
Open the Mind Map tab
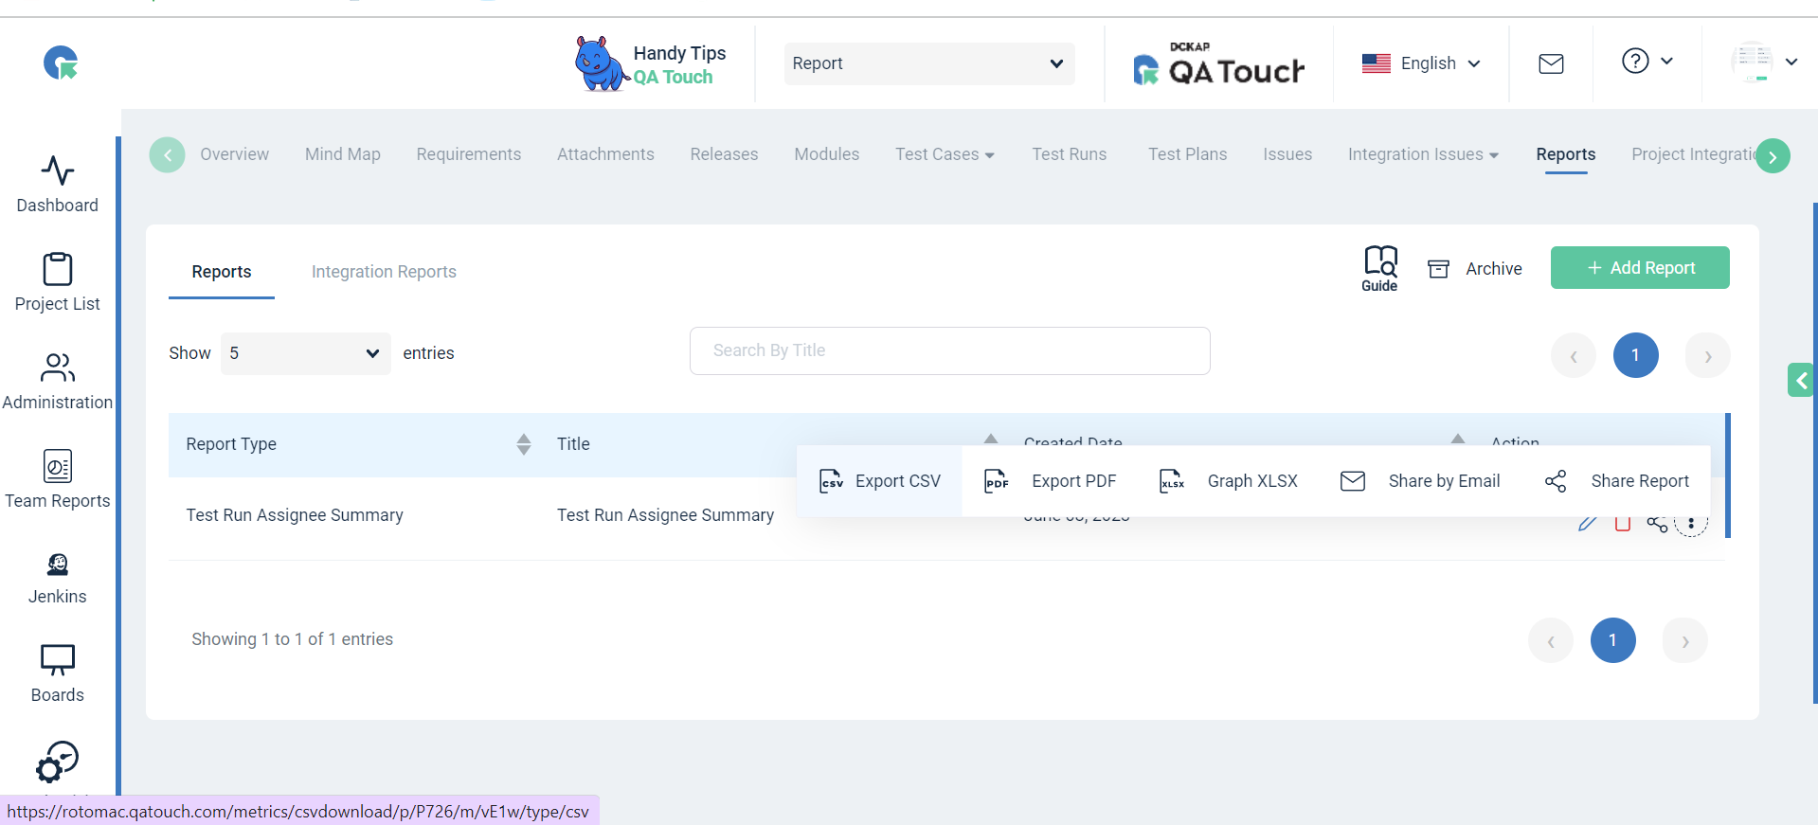(343, 154)
